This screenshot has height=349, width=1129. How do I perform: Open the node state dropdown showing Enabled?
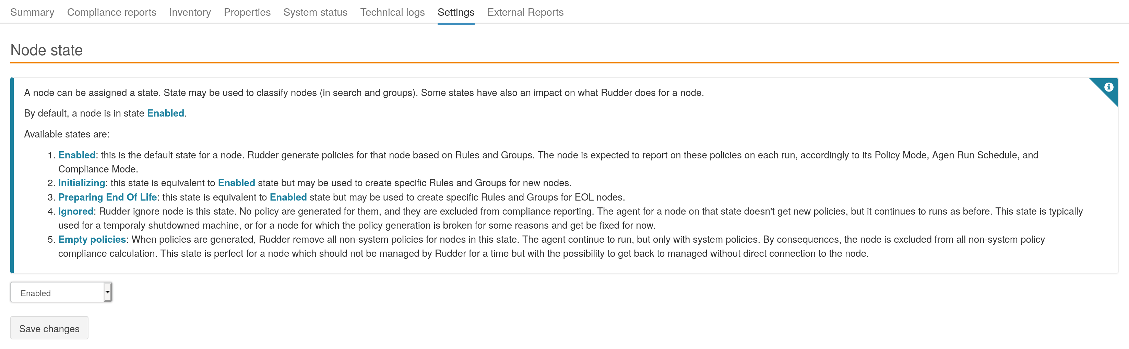click(57, 293)
